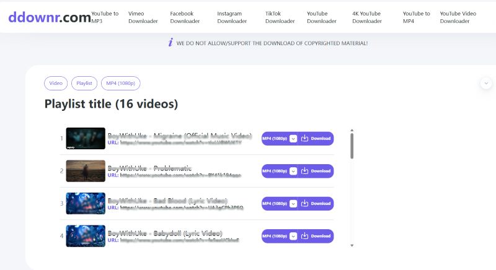Click MP4 (1080p) label in Babydoll row
This screenshot has height=270, width=496.
coord(275,236)
